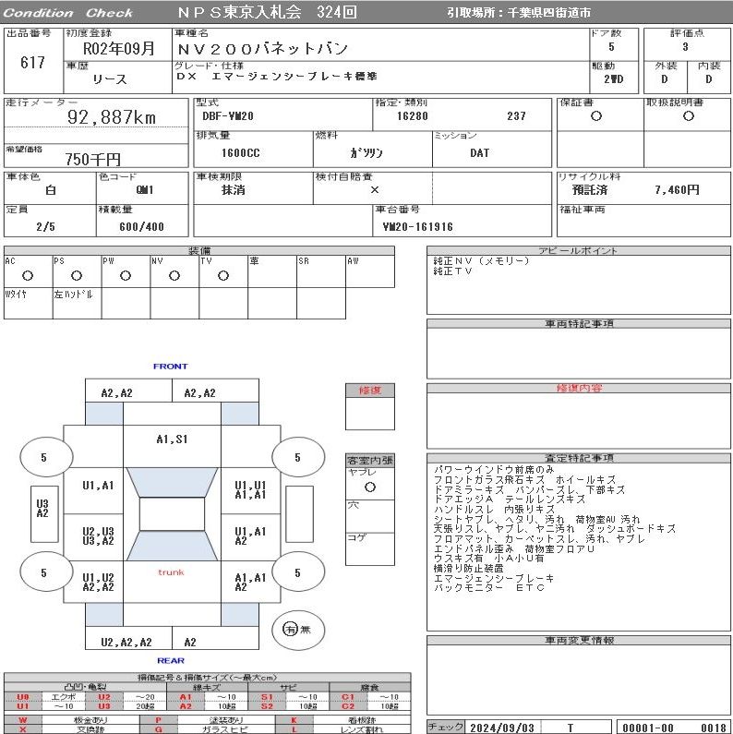Screen dimensions: 733x734
Task: Click the overall evaluation score 3
Action: (x=685, y=47)
